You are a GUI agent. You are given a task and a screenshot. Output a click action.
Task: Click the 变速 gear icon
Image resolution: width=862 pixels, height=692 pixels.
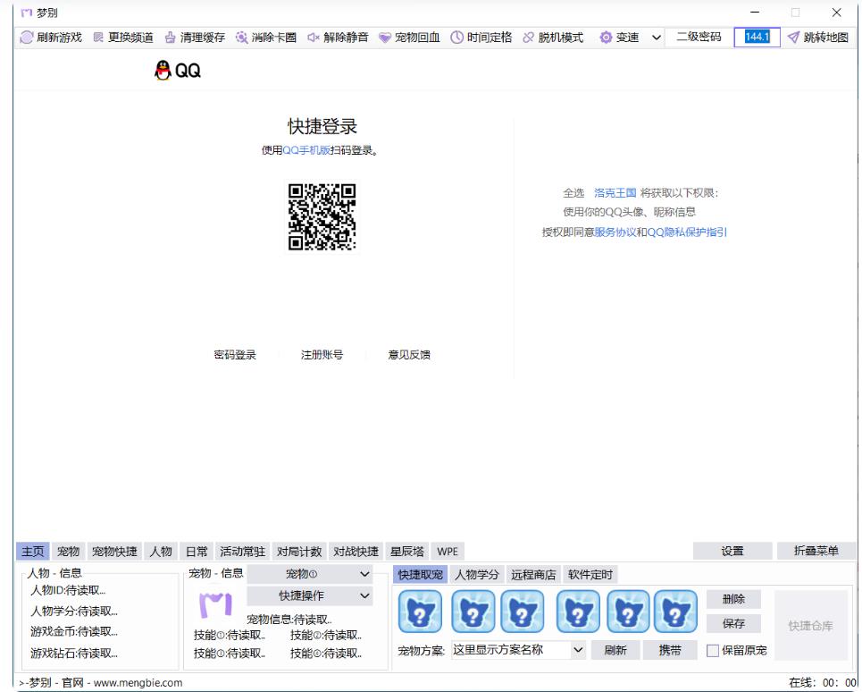tap(606, 38)
